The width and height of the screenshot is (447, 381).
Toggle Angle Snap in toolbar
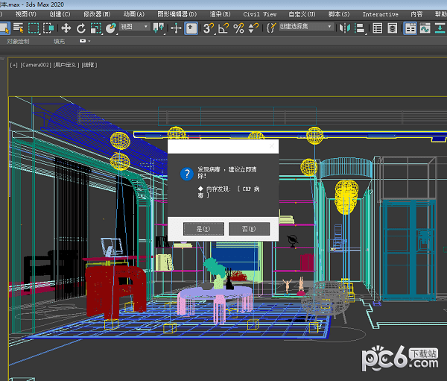click(x=224, y=28)
